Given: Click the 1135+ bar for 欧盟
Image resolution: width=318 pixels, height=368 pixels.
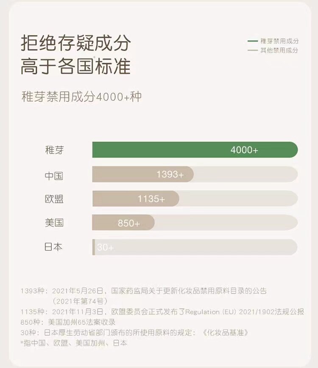Looking at the screenshot, I should click(136, 198).
